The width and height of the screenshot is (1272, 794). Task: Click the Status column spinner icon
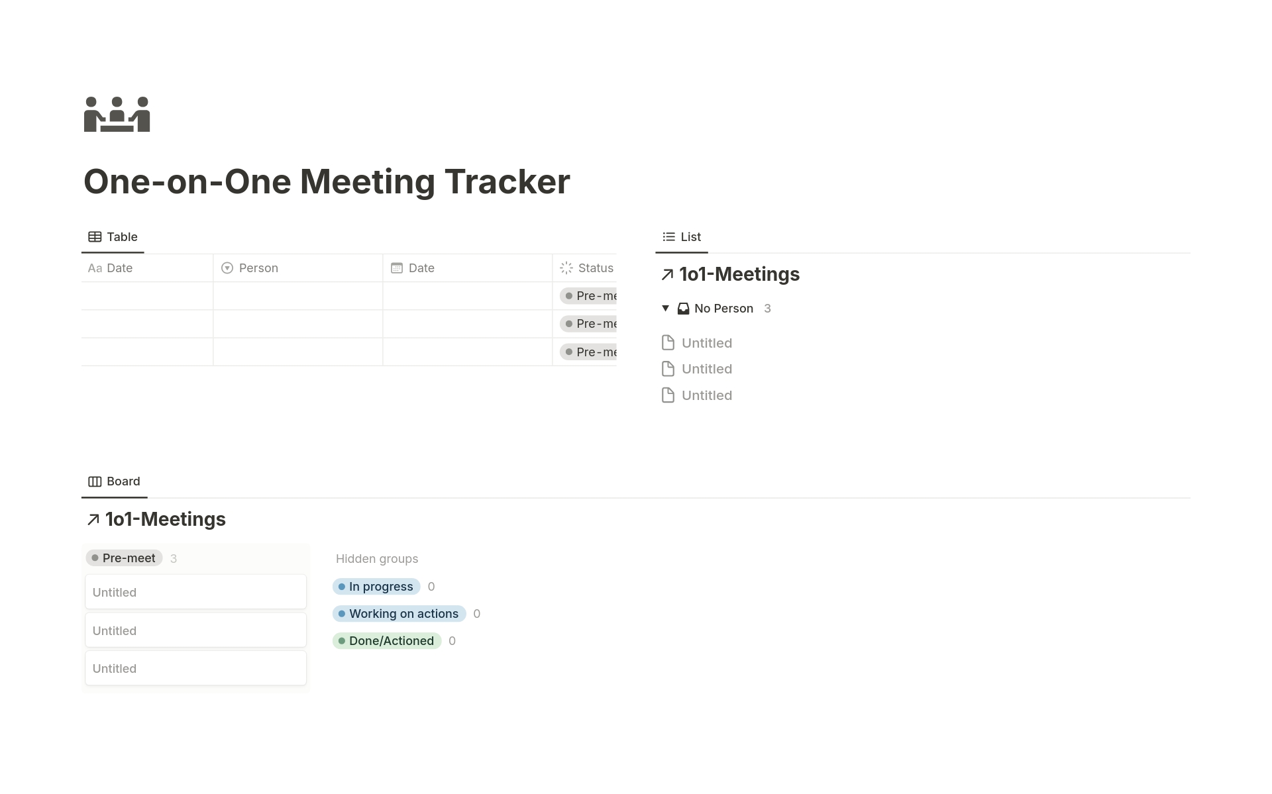pos(566,267)
